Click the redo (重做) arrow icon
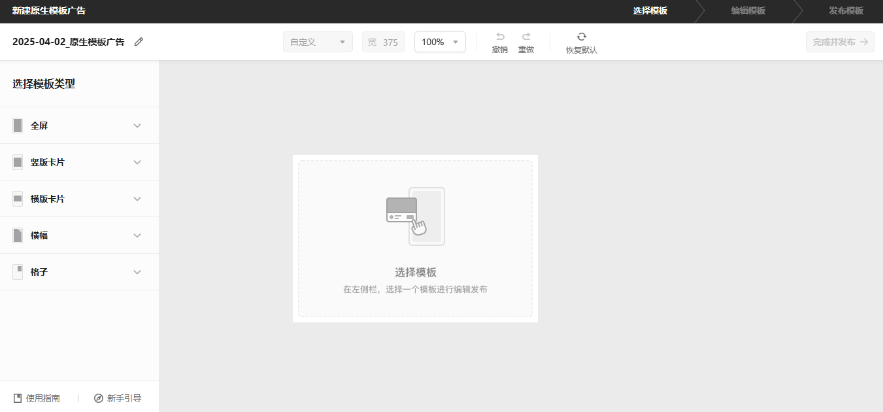The height and width of the screenshot is (412, 883). 526,37
